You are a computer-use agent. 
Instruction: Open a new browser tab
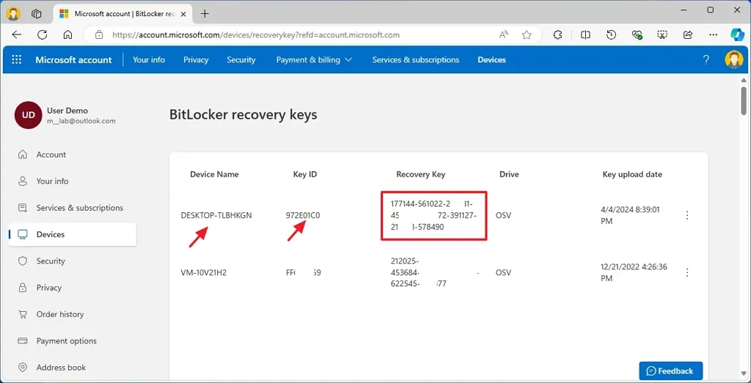pyautogui.click(x=205, y=13)
